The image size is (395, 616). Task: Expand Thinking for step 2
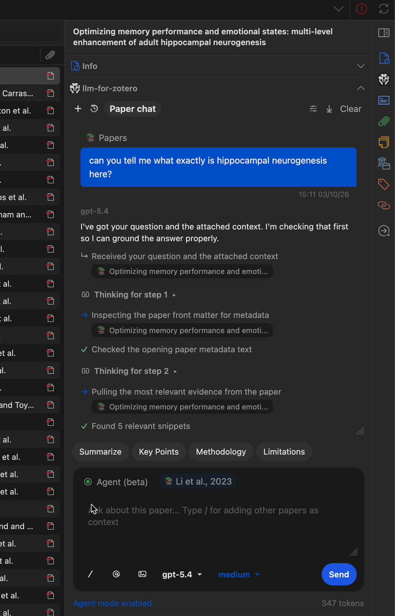(x=132, y=371)
